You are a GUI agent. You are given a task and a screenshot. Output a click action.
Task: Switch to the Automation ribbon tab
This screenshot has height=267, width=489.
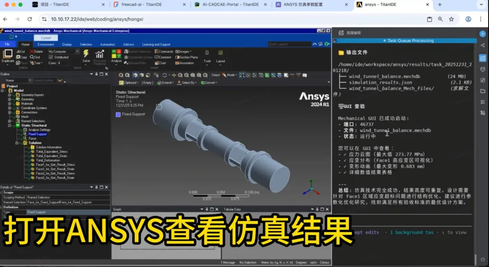(x=107, y=44)
